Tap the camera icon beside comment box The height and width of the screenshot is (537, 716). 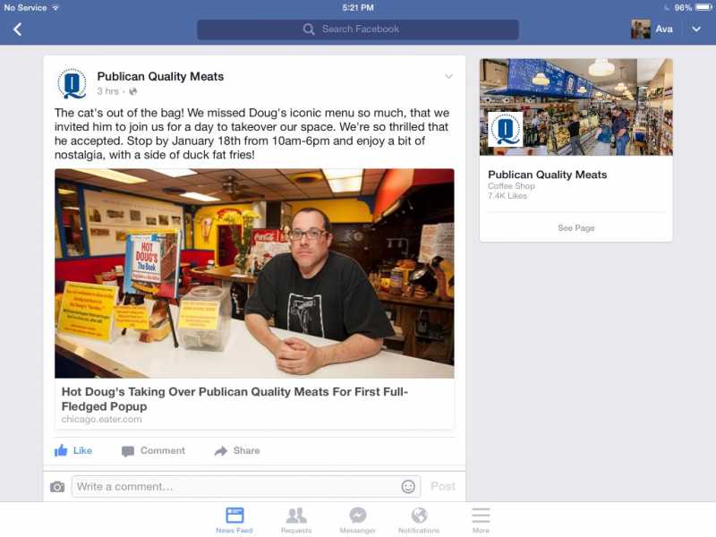(x=57, y=487)
